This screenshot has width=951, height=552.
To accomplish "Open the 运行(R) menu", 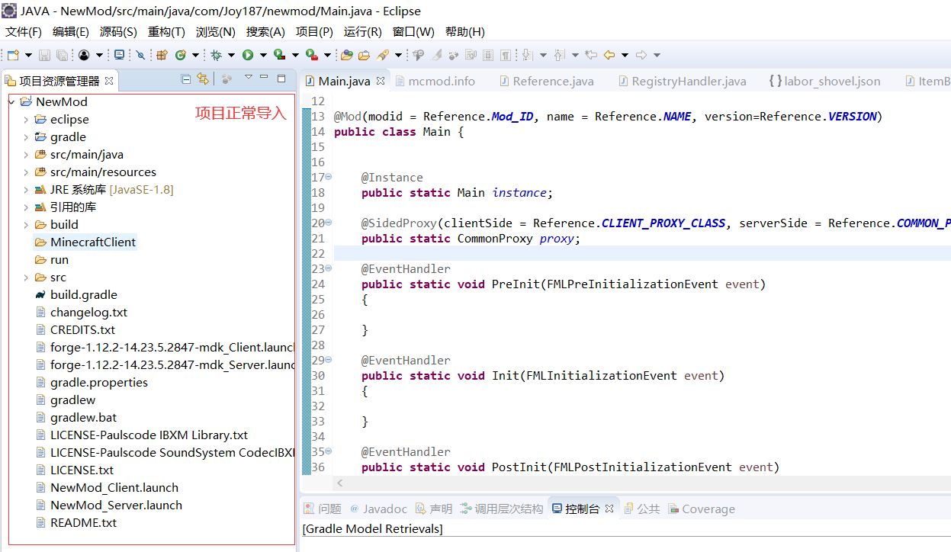I will 363,32.
